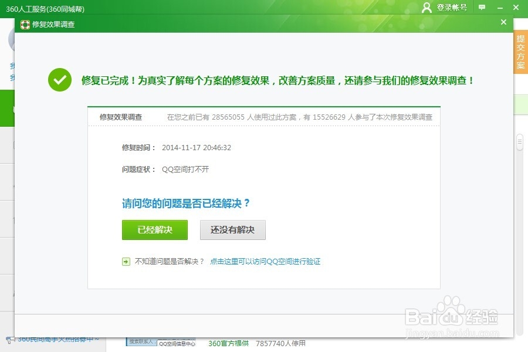Click the QQ空间 thumbnail in background window
528x352 pixels.
(x=161, y=342)
